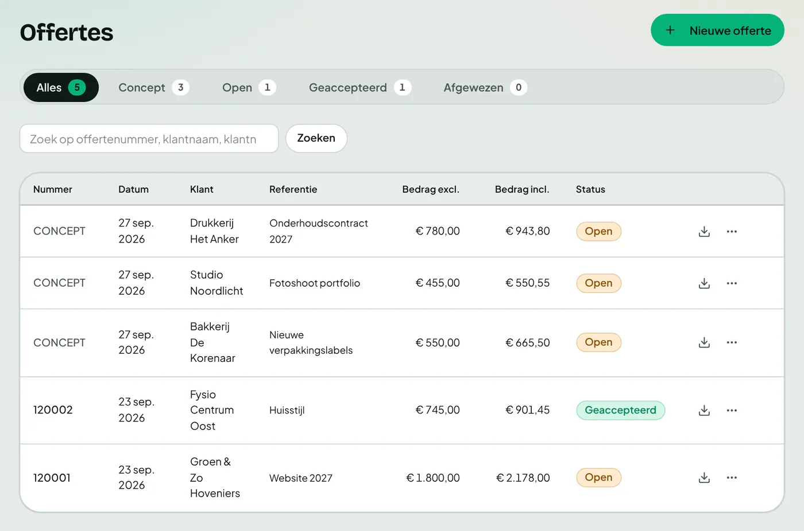This screenshot has width=804, height=531.
Task: Select quote number 120001
Action: click(x=52, y=478)
